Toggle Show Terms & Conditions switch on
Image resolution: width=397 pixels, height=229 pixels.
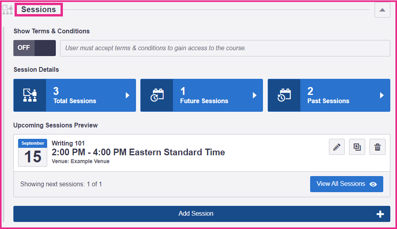point(35,48)
